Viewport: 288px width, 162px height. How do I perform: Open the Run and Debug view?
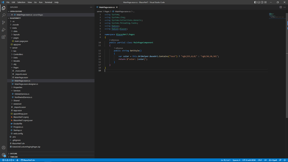pos(3,30)
